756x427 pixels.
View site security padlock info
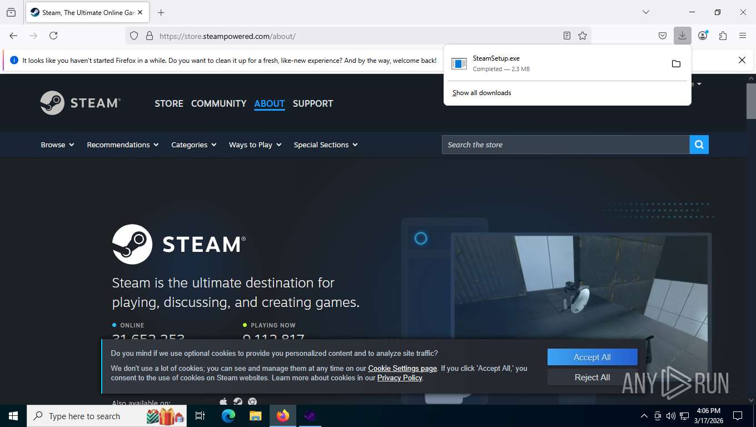point(149,36)
